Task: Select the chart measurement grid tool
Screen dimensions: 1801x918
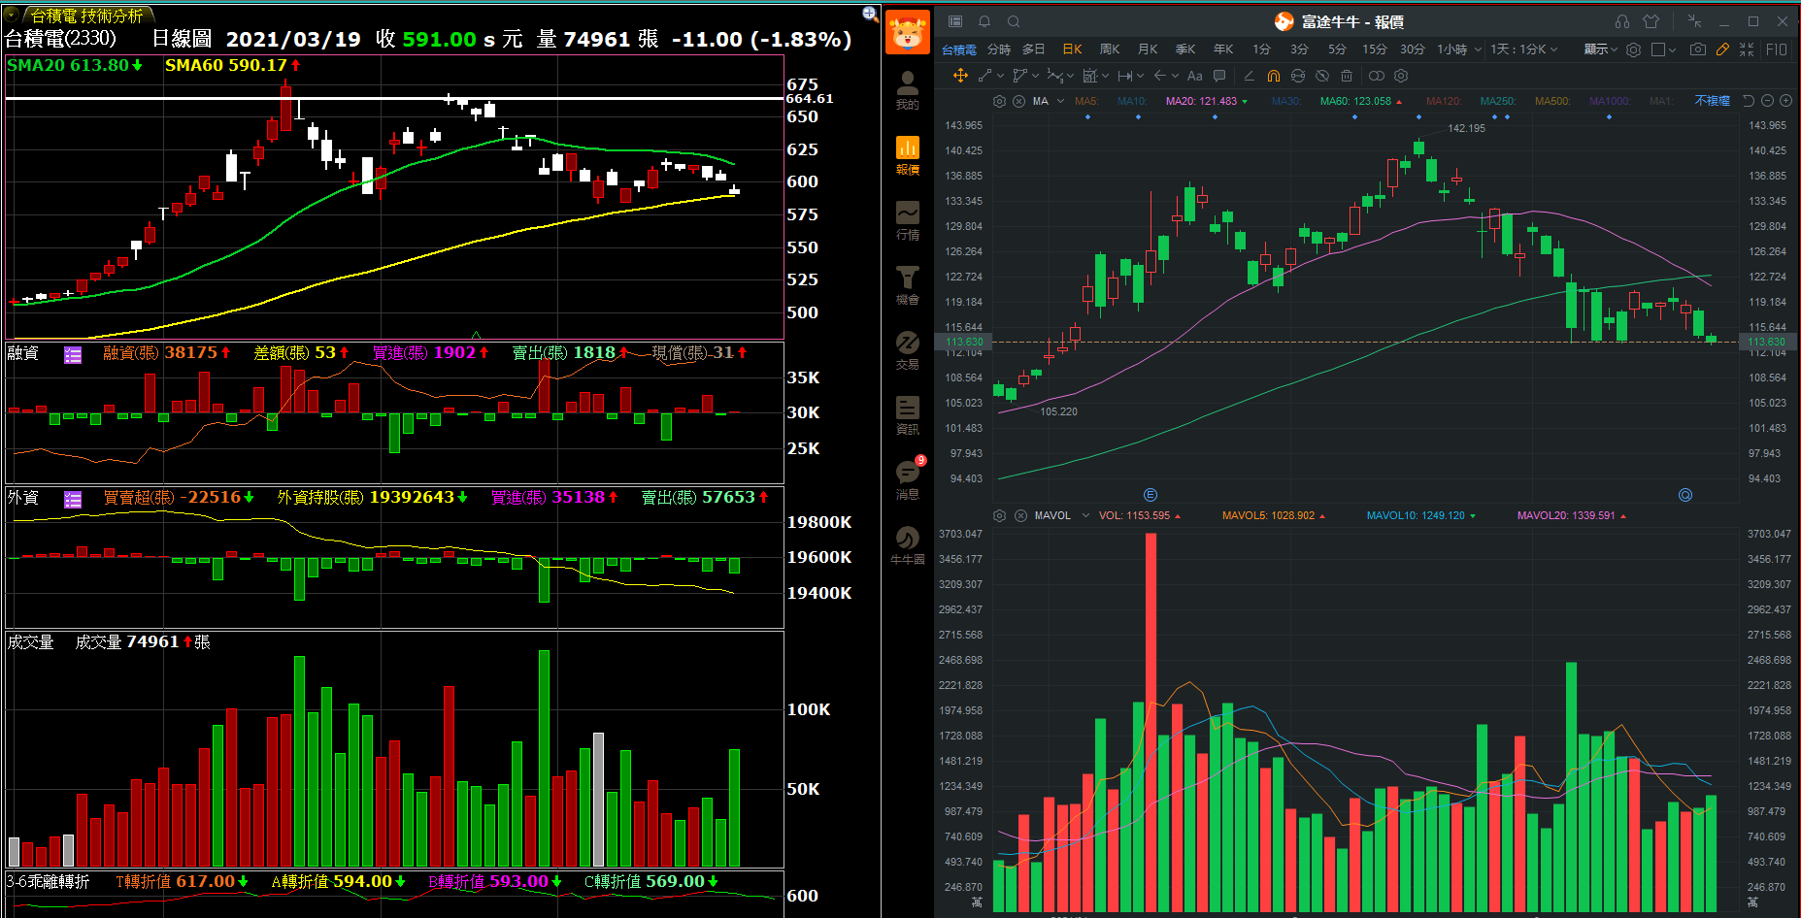Action: pyautogui.click(x=1089, y=76)
